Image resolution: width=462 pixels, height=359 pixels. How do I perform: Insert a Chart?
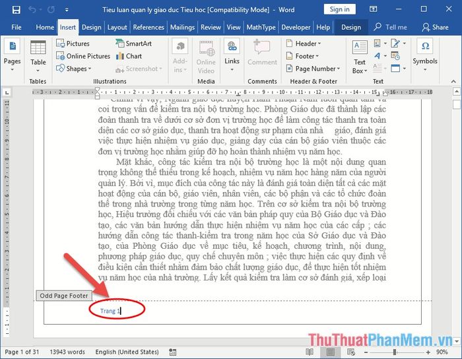[x=129, y=56]
